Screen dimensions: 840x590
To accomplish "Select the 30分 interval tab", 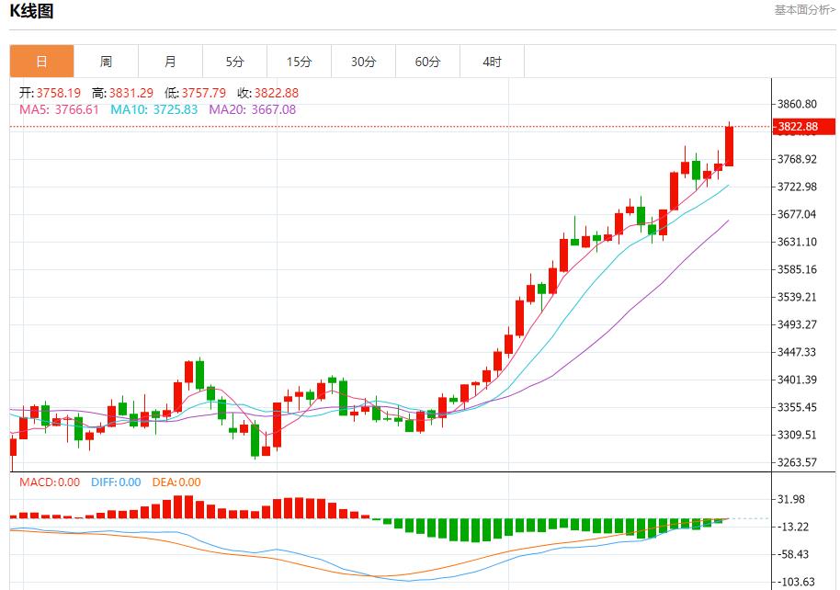I will (x=363, y=62).
